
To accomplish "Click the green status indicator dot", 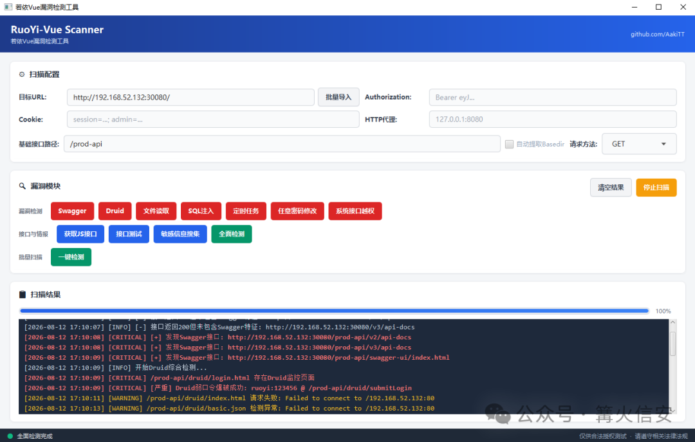I will click(10, 436).
